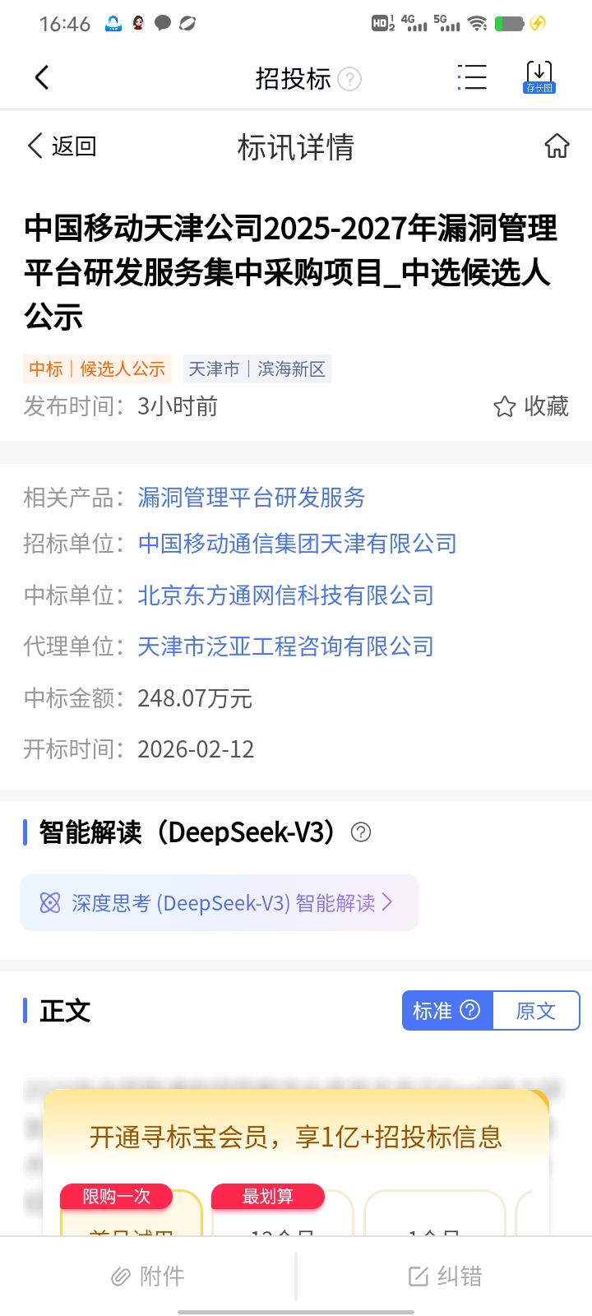
Task: Tap 中标金额 248.07万元 value
Action: pos(195,698)
